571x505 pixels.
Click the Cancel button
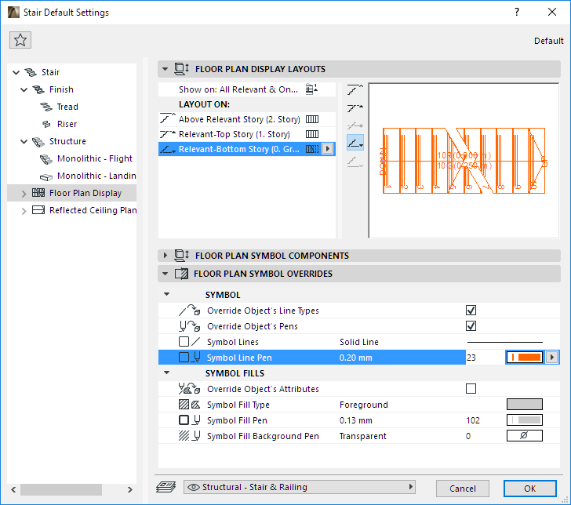coord(463,489)
